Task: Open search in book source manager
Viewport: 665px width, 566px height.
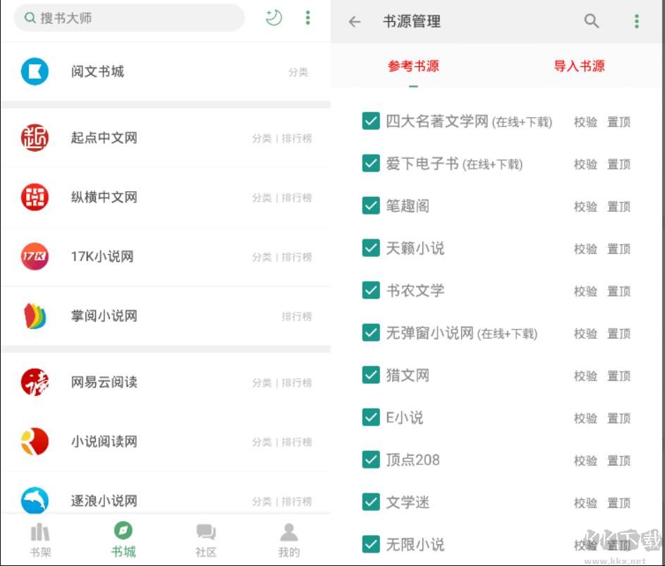Action: [592, 21]
